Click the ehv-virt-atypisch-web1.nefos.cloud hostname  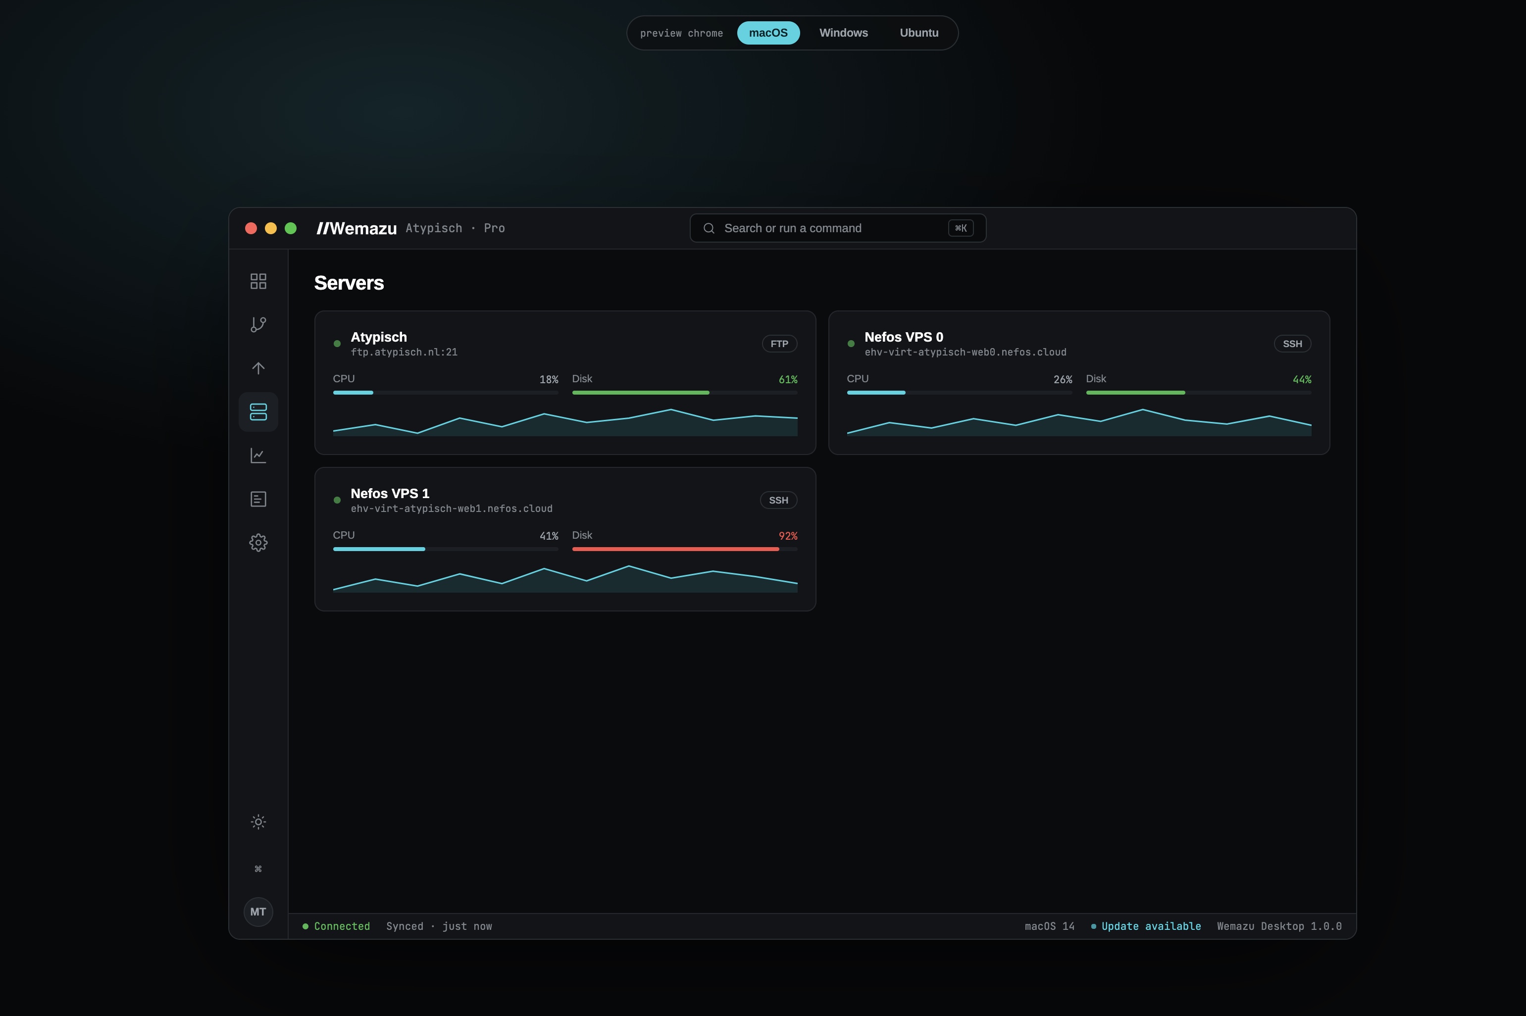(452, 508)
